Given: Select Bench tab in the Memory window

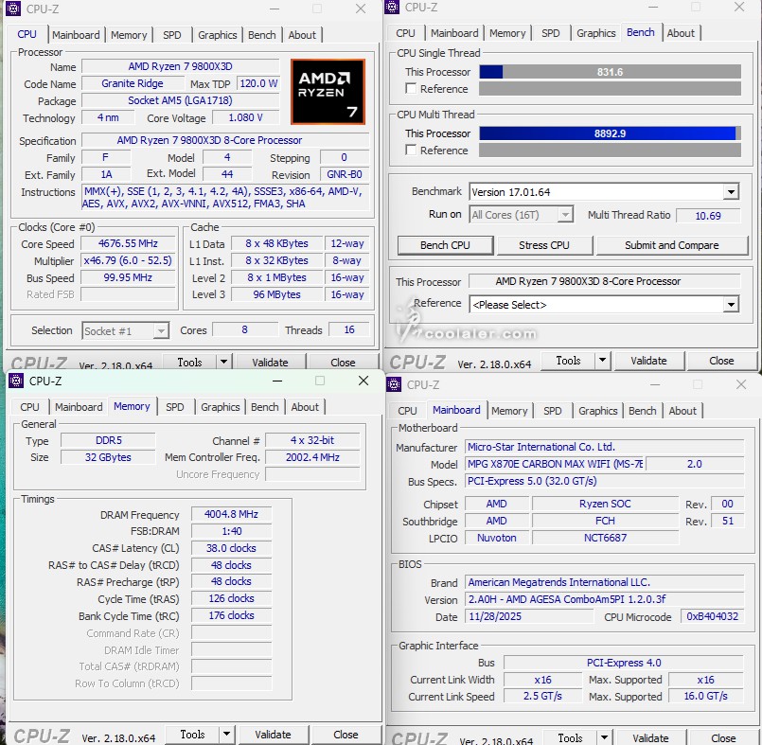Looking at the screenshot, I should click(x=265, y=407).
